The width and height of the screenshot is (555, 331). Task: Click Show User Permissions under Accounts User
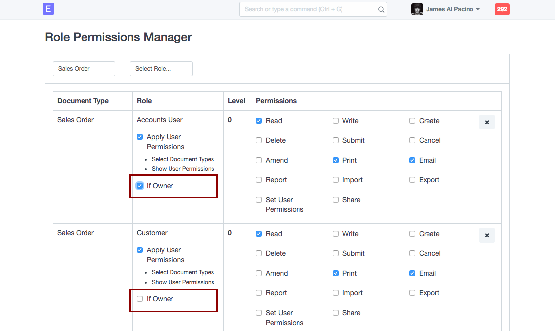coord(182,169)
